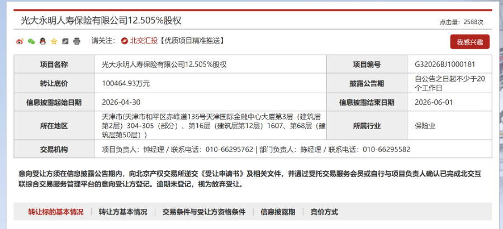Select project number G32026BJ1000181

click(x=445, y=64)
